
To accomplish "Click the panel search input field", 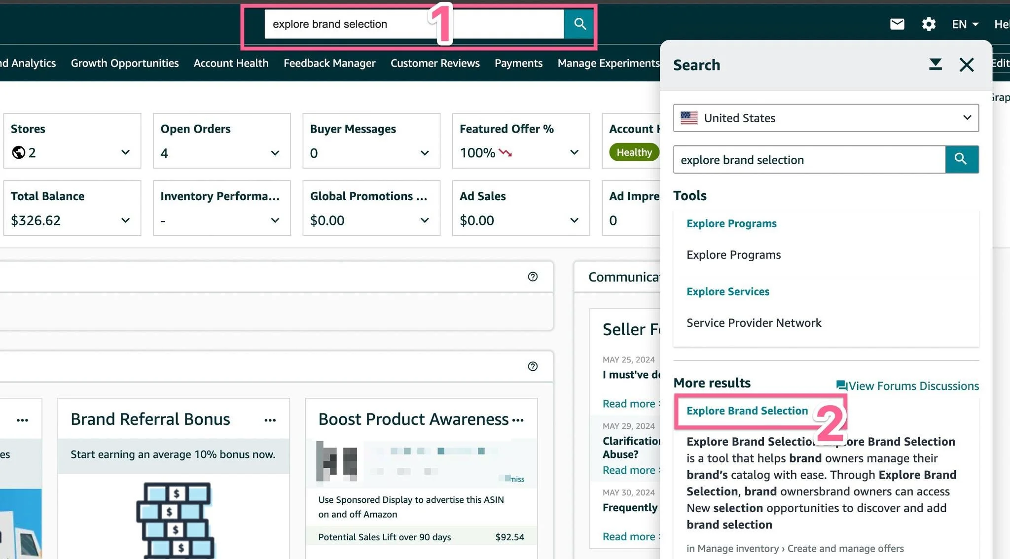I will coord(809,160).
